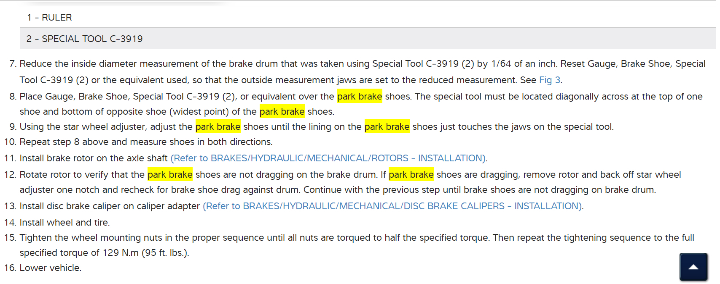Viewport: 720px width, 284px height.
Task: Open the ROTORS - INSTALLATION reference link
Action: pyautogui.click(x=329, y=158)
